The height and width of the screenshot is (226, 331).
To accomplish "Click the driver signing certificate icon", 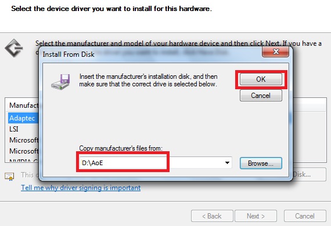I will tap(9, 176).
